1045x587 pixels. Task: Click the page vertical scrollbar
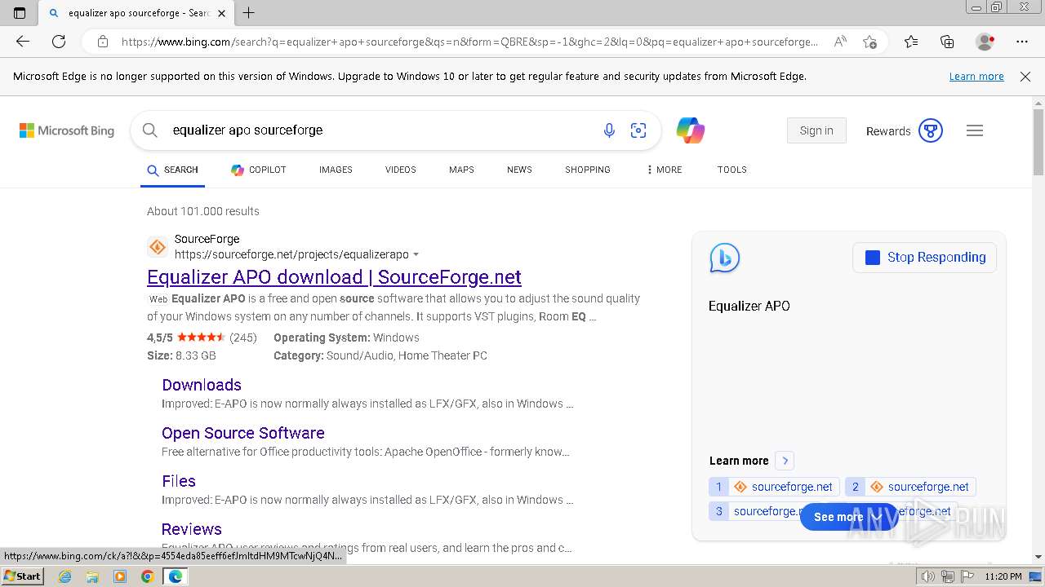[1038, 143]
